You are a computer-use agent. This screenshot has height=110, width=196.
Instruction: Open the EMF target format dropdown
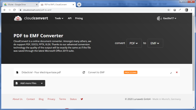pos(155,43)
